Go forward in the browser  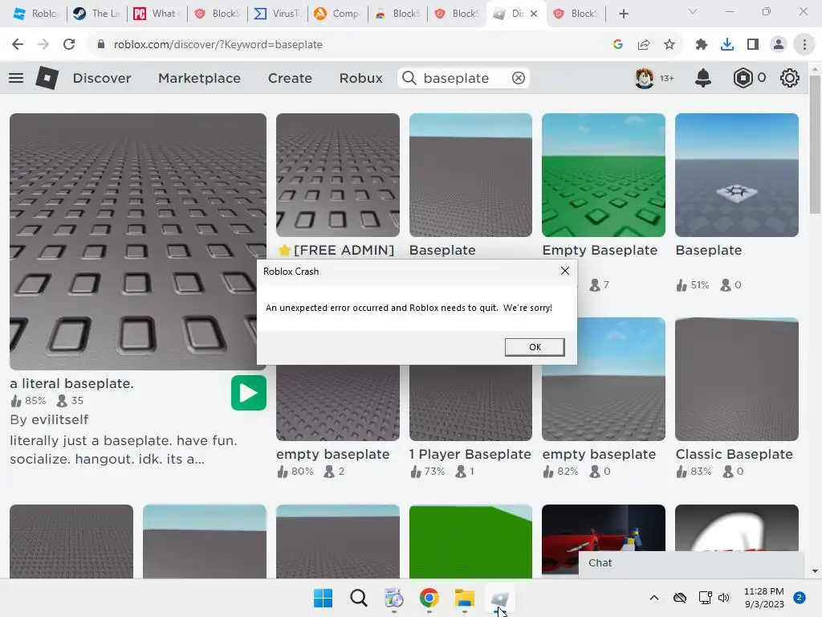tap(43, 45)
